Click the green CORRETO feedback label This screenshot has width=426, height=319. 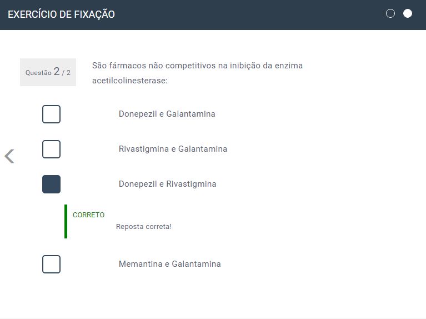[x=88, y=215]
